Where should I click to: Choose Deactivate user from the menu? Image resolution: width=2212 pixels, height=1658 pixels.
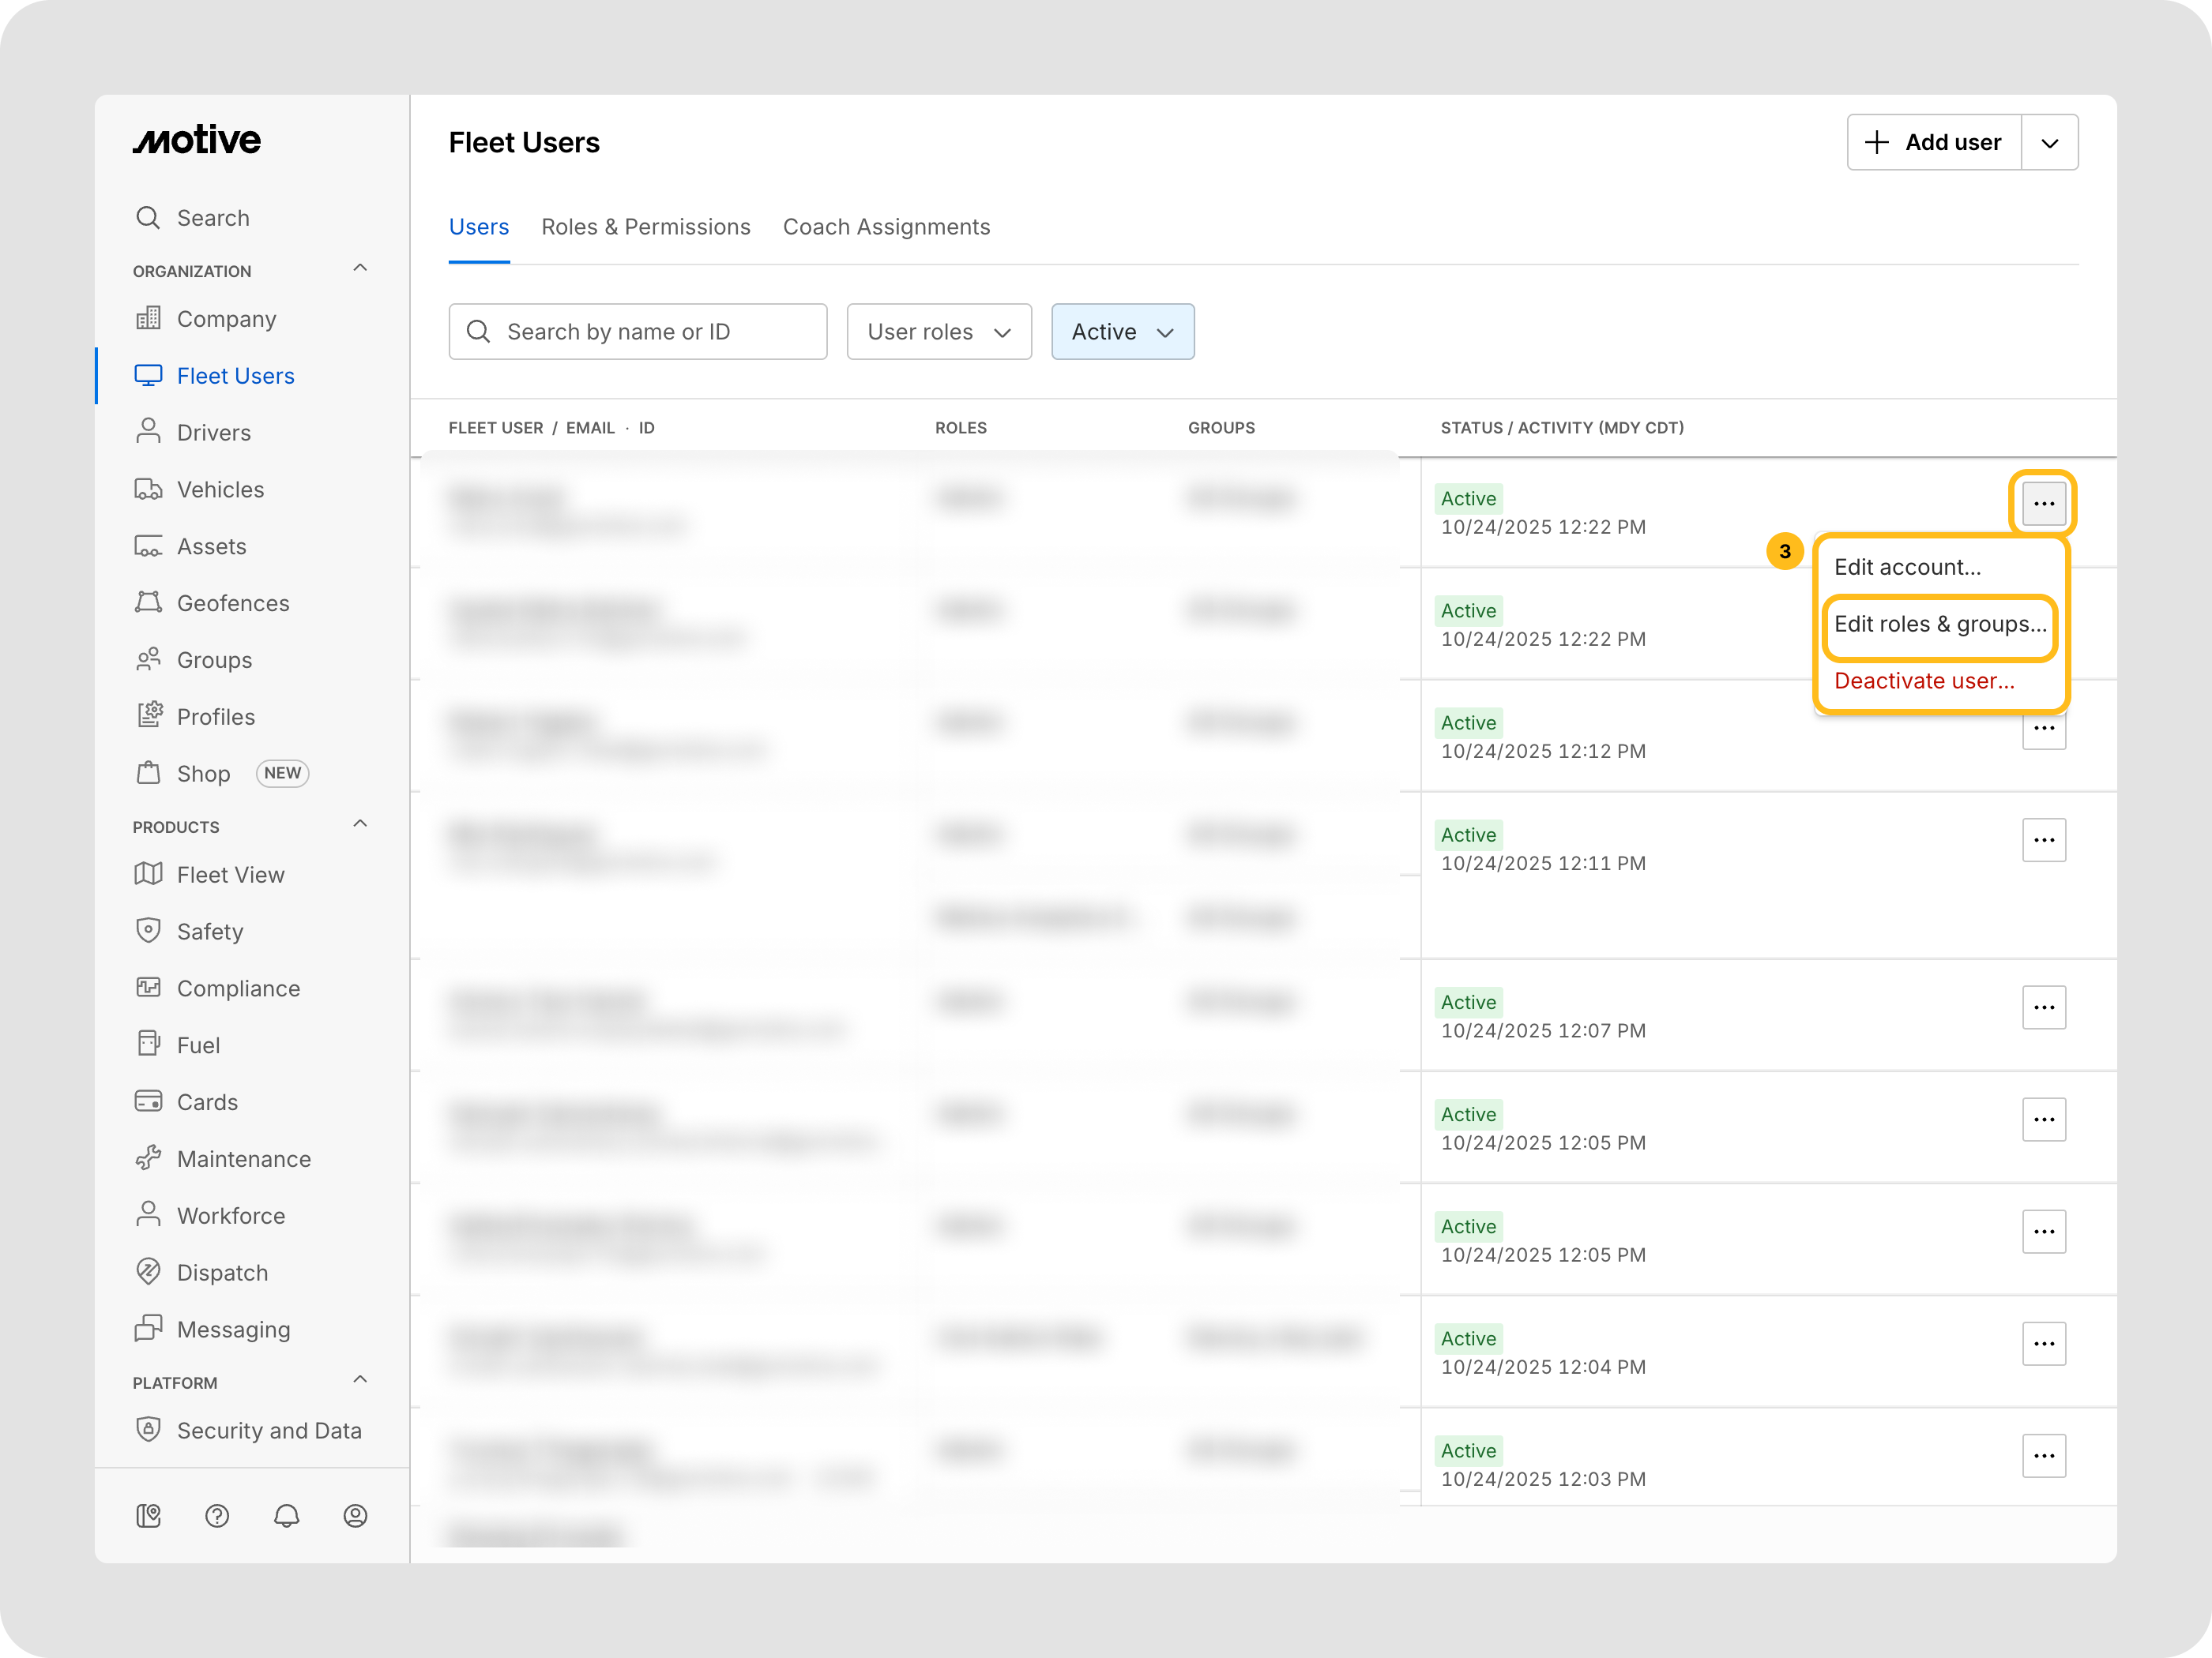pyautogui.click(x=1924, y=681)
